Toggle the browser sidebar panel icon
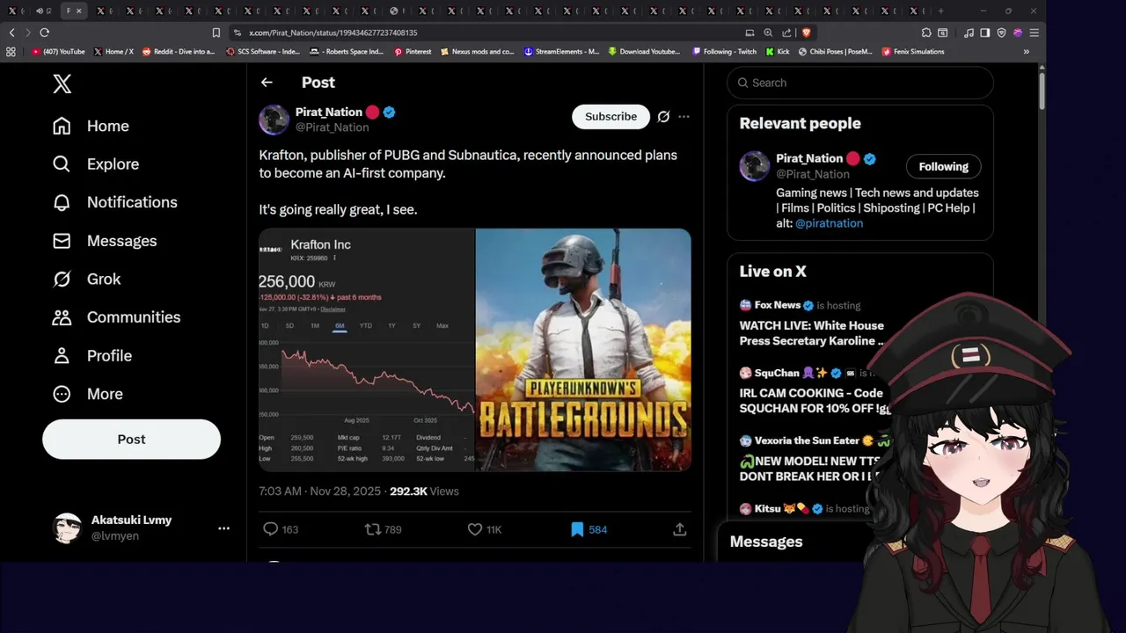Screen dimensions: 1126x633 pos(985,33)
